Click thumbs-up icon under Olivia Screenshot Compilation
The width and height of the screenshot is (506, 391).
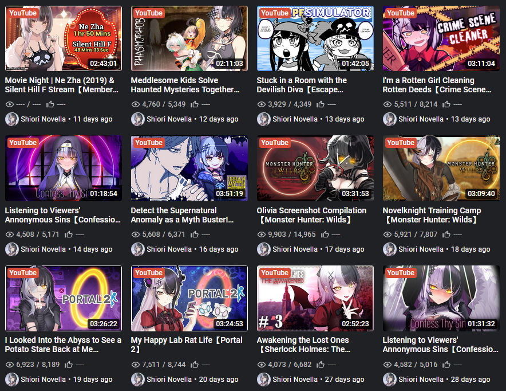[325, 234]
